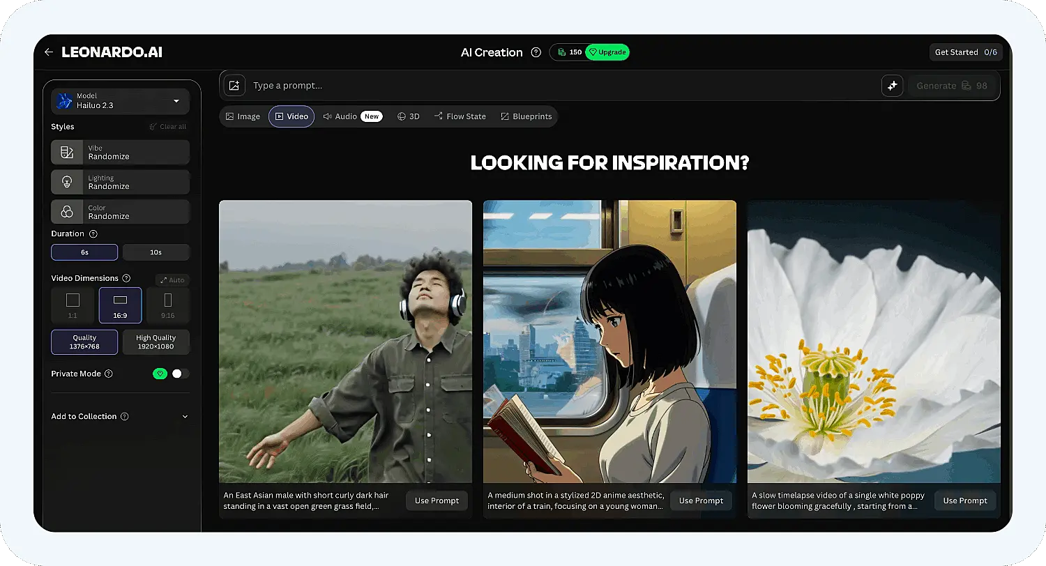Image resolution: width=1046 pixels, height=566 pixels.
Task: Toggle the Private Mode switch
Action: click(x=181, y=374)
